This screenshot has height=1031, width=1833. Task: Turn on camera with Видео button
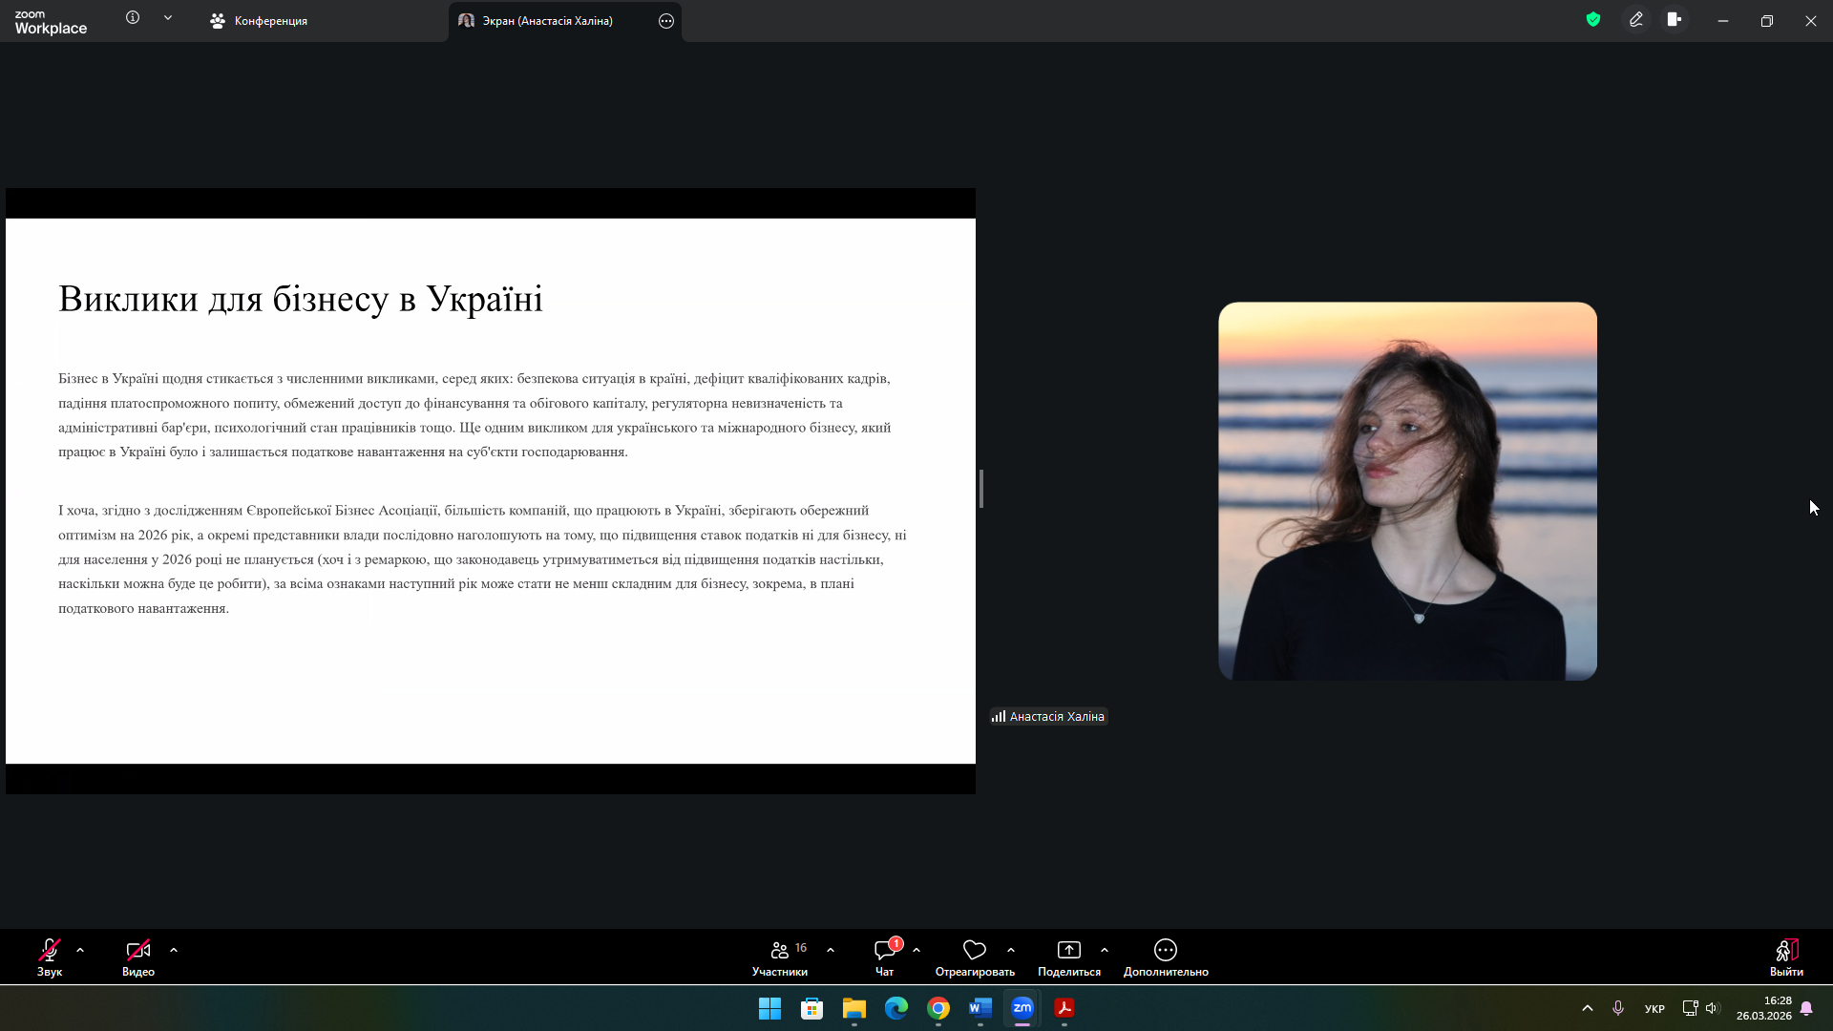137,957
